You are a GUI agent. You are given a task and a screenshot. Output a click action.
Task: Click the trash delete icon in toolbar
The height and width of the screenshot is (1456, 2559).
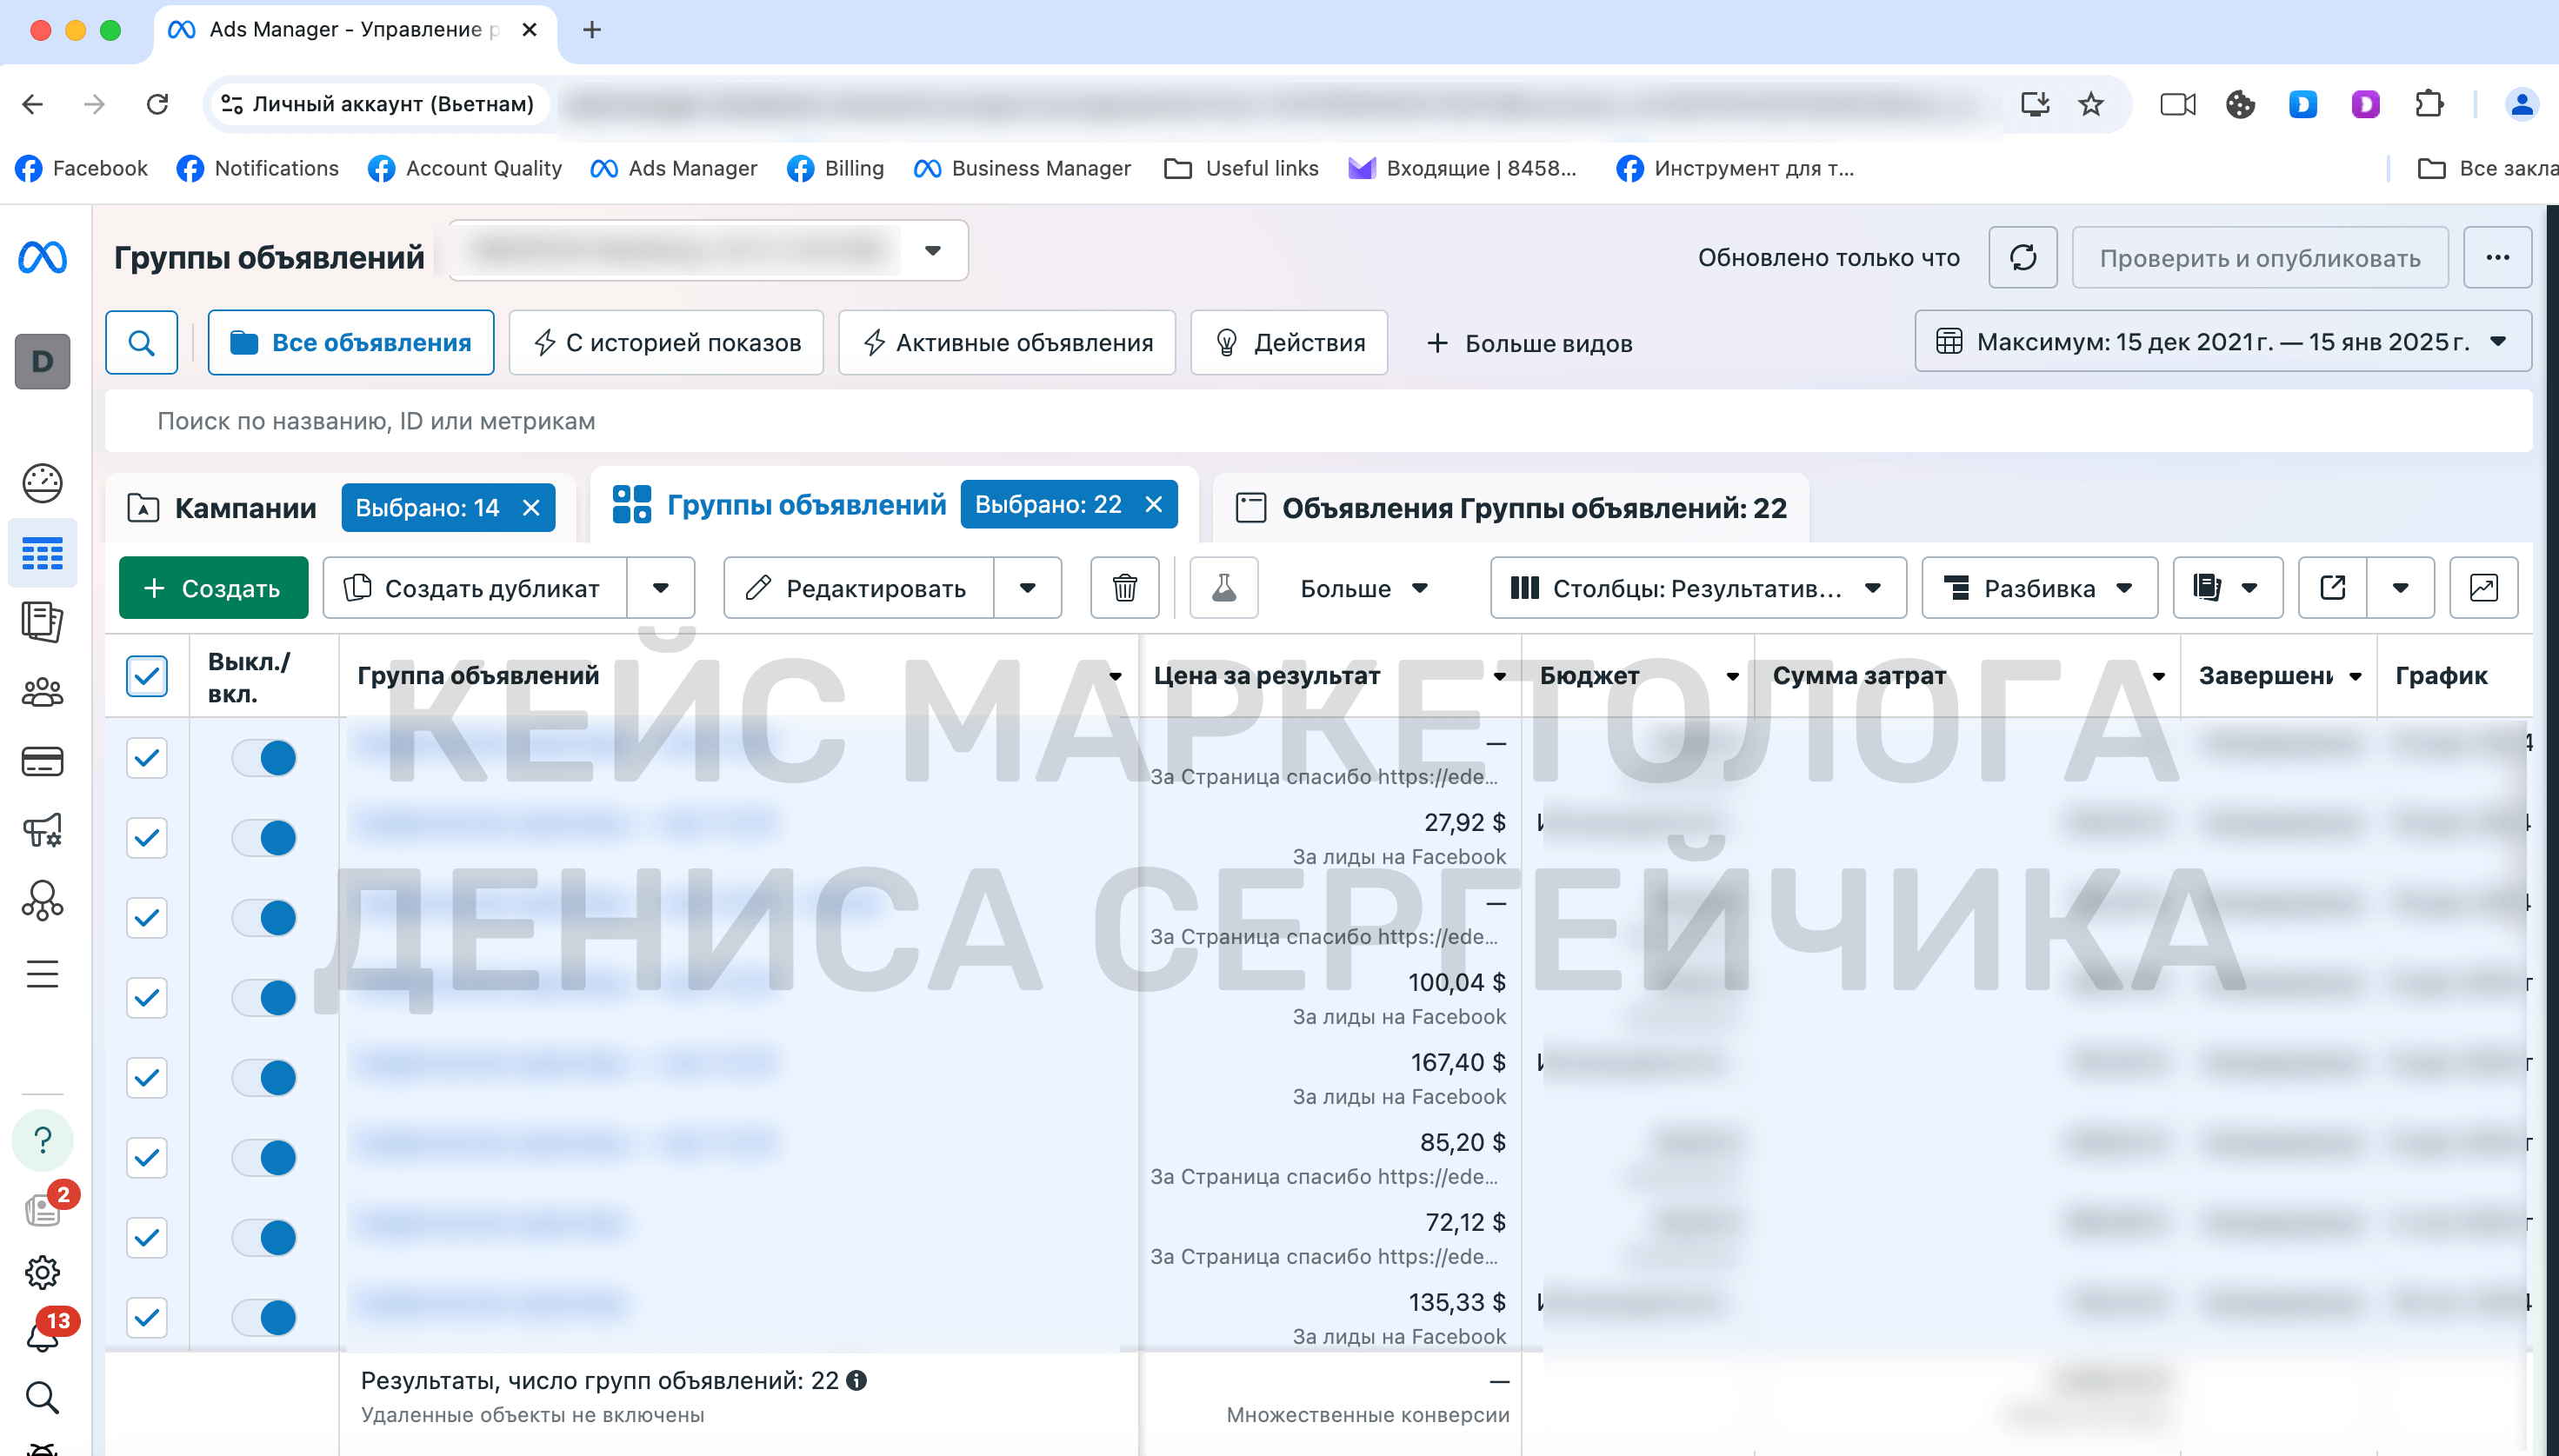[1125, 588]
